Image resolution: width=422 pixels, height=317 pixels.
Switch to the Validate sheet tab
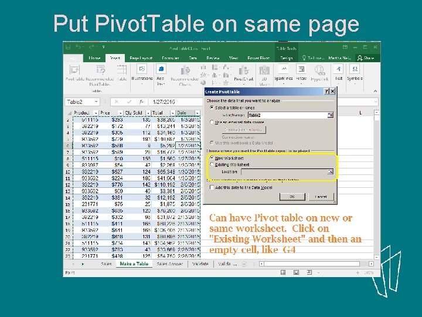pos(200,264)
